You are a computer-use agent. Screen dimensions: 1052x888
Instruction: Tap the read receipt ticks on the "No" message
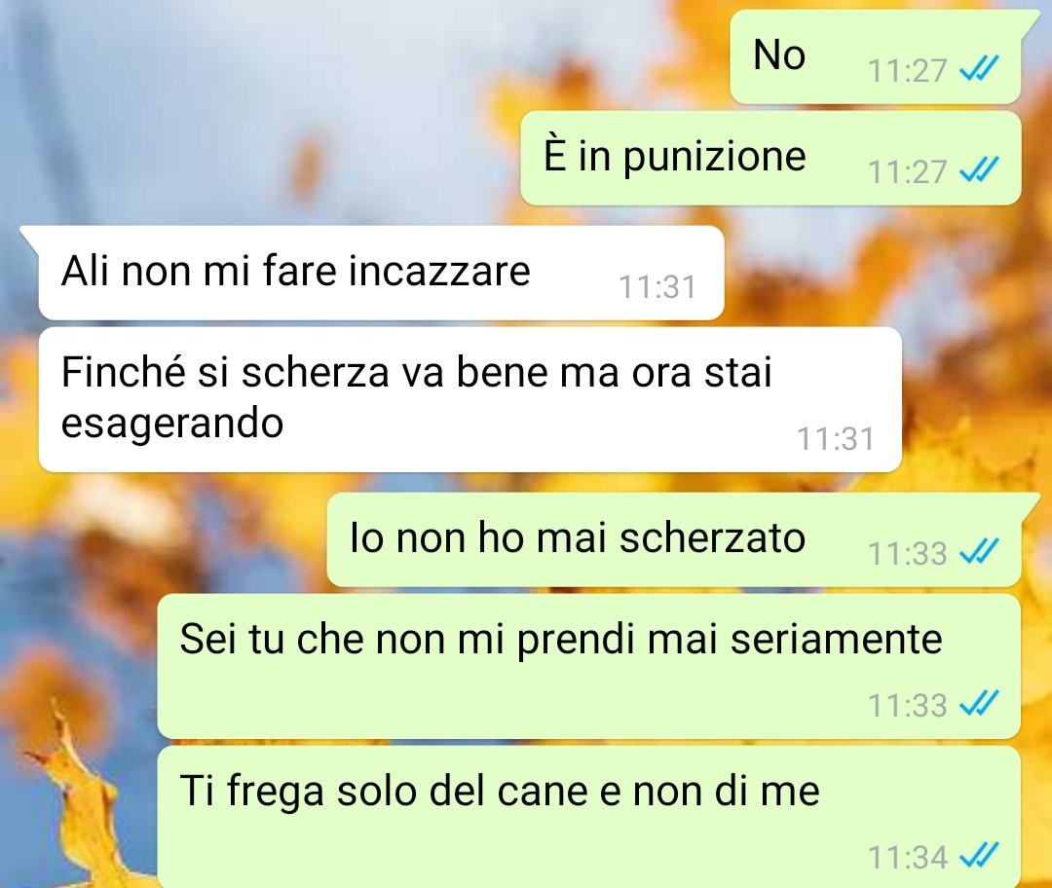(x=979, y=68)
